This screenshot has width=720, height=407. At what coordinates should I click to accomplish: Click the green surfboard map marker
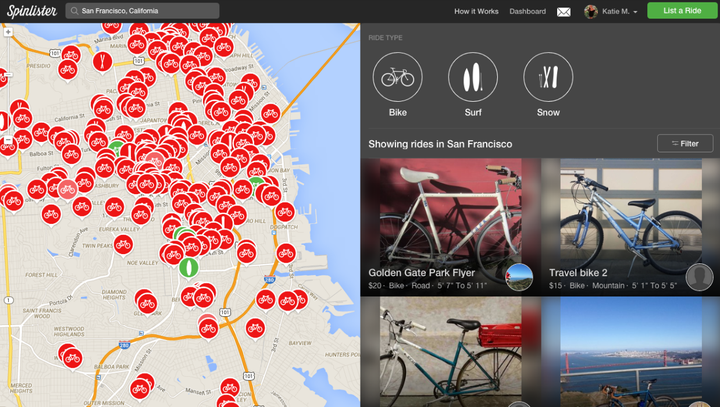click(x=188, y=268)
